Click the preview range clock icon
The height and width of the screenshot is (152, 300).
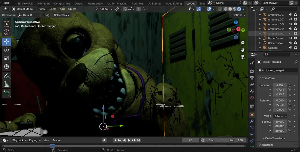point(203,140)
